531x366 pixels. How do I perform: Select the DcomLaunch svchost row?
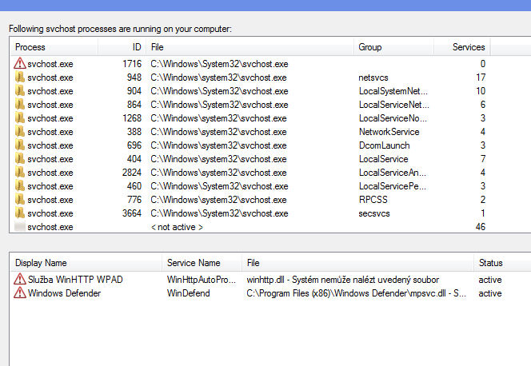point(240,145)
